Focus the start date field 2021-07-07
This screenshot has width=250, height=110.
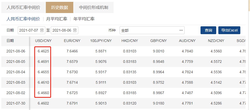pyautogui.click(x=29, y=30)
